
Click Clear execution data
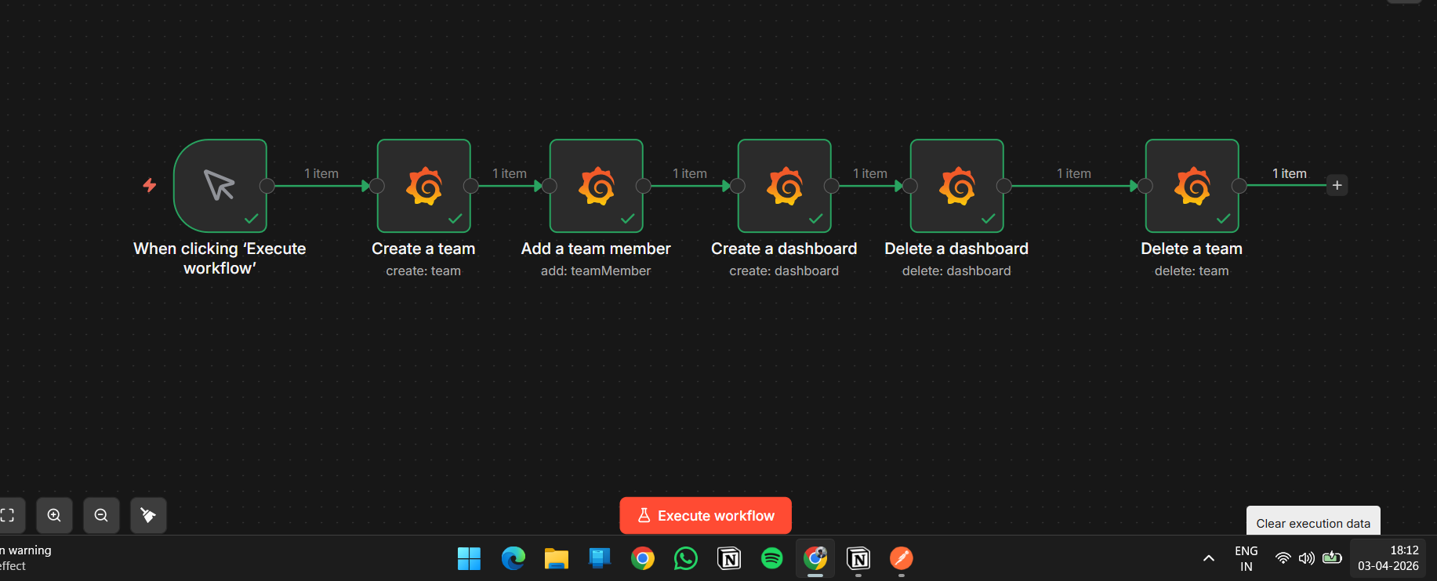coord(1313,522)
